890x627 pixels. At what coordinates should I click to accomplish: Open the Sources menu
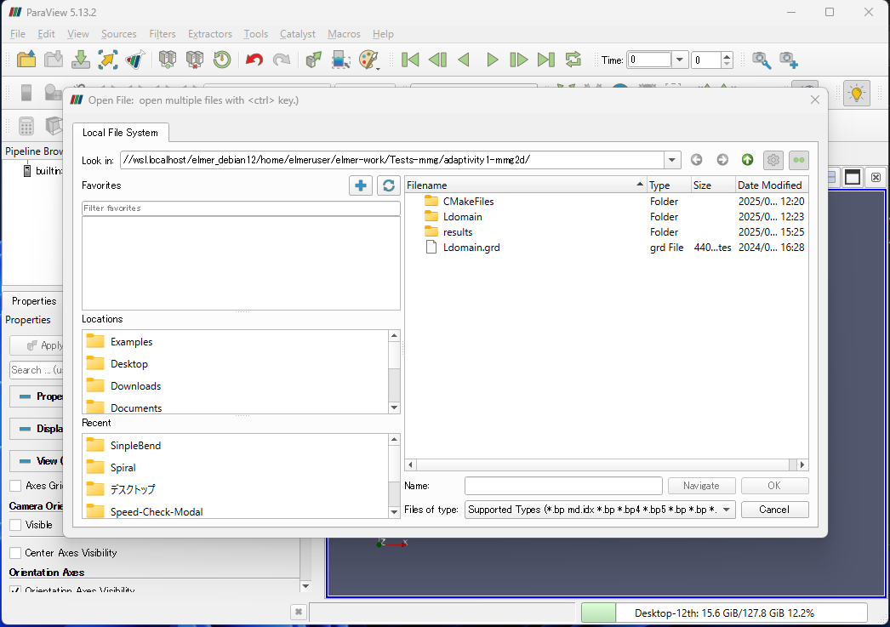pyautogui.click(x=118, y=34)
